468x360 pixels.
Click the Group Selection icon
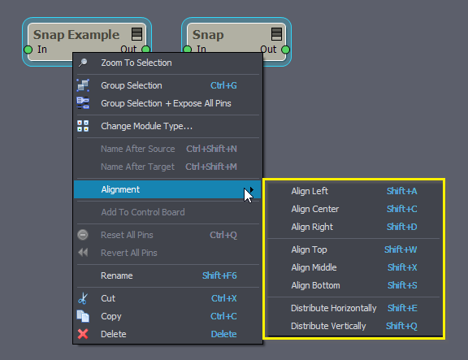click(x=83, y=85)
